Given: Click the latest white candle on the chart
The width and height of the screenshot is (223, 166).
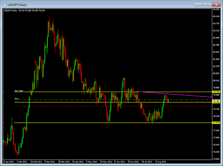Looking at the screenshot, I should (168, 100).
